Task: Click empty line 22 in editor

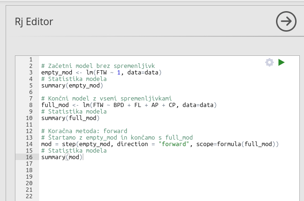Action: pyautogui.click(x=169, y=196)
